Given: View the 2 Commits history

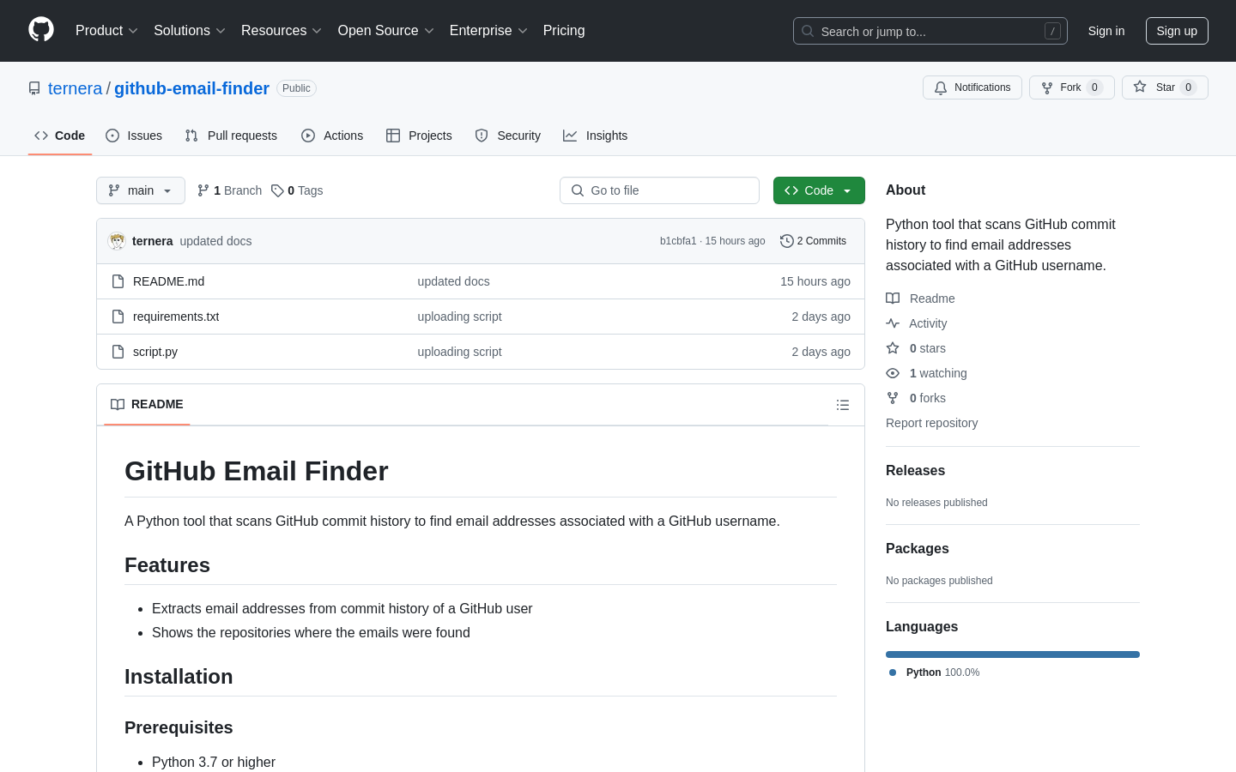Looking at the screenshot, I should click(x=813, y=241).
